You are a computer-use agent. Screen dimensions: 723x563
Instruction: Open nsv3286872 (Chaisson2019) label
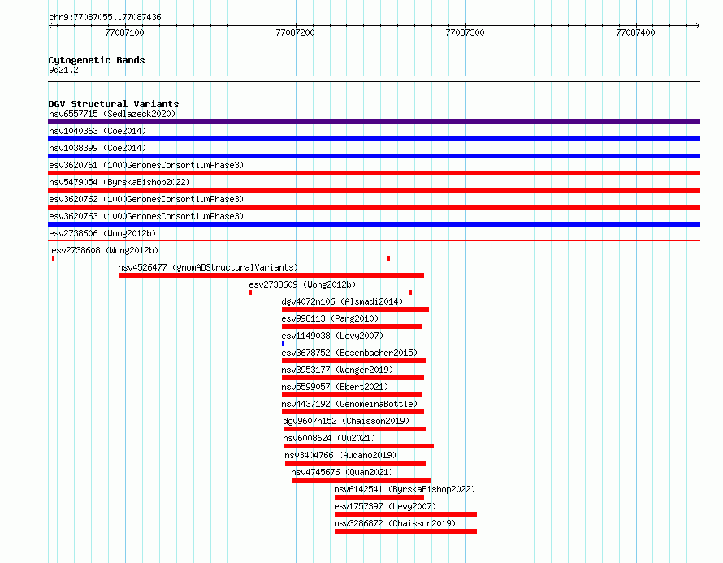point(395,523)
